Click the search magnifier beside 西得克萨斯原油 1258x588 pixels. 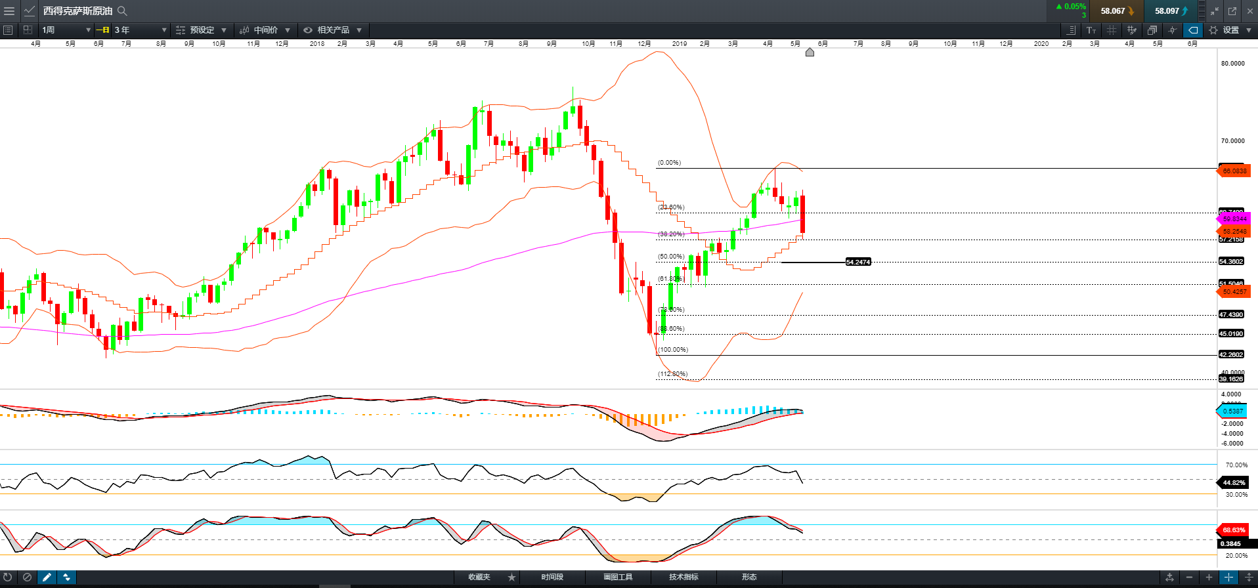122,11
